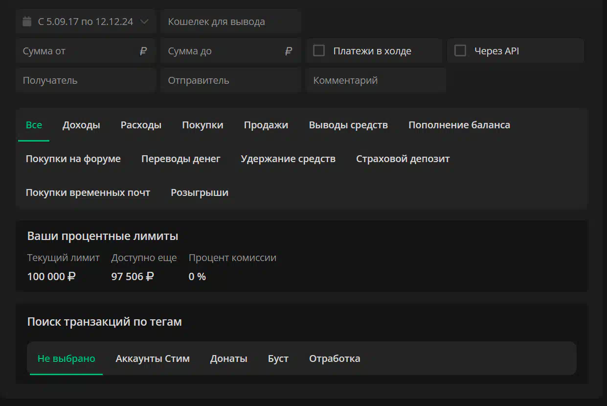Click the Процент комиссии label
The width and height of the screenshot is (607, 406).
[x=232, y=258]
